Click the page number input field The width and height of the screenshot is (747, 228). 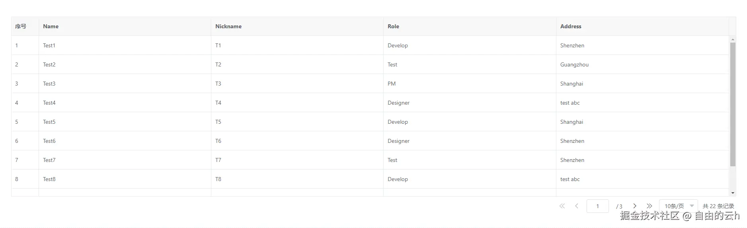(597, 206)
